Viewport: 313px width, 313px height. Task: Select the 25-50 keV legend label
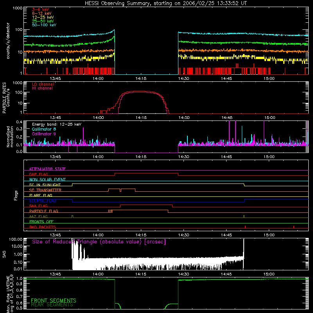click(x=43, y=21)
